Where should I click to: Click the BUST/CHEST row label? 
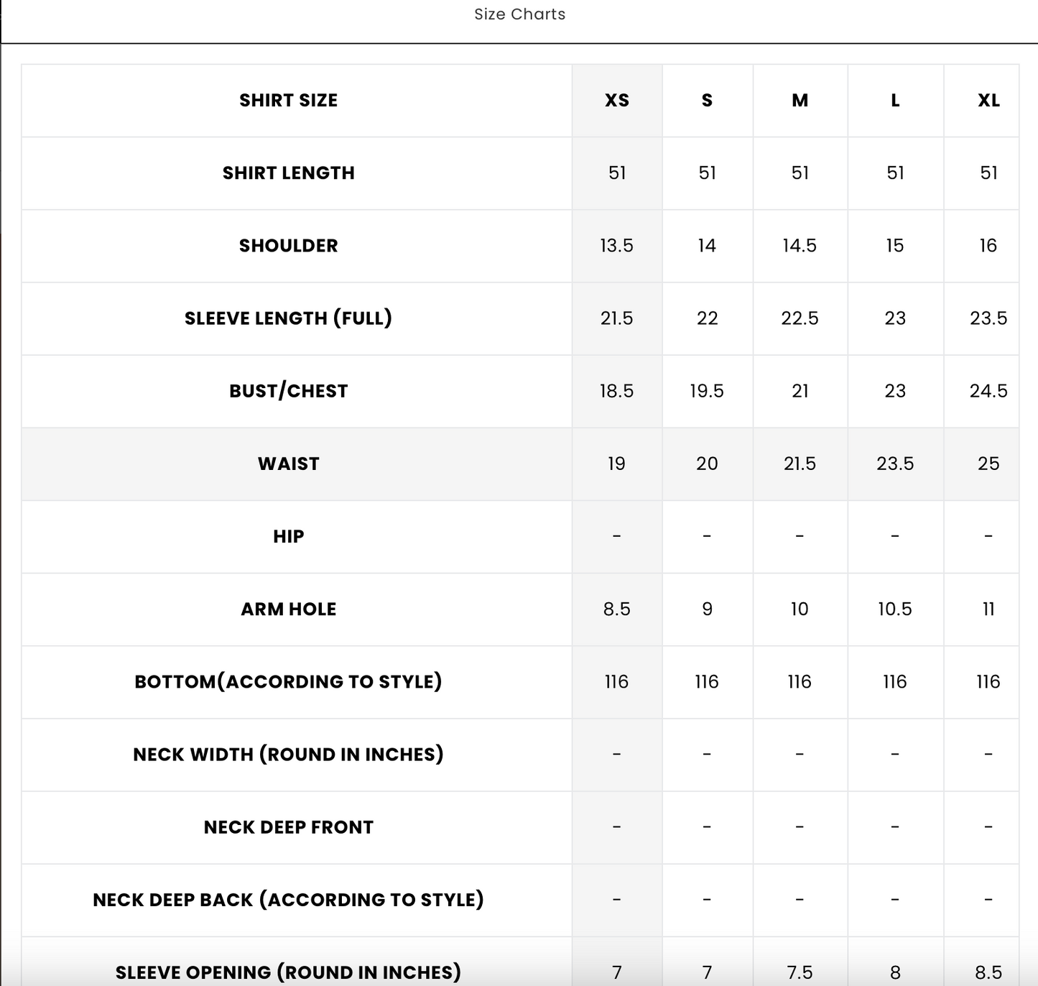[x=288, y=391]
